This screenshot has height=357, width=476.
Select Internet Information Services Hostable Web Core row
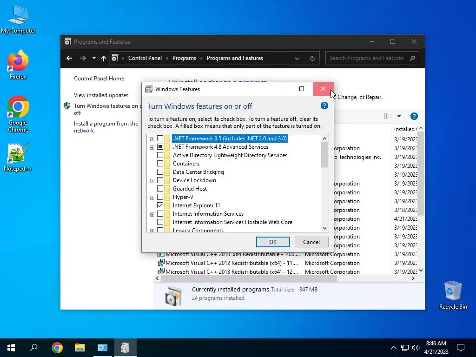232,222
